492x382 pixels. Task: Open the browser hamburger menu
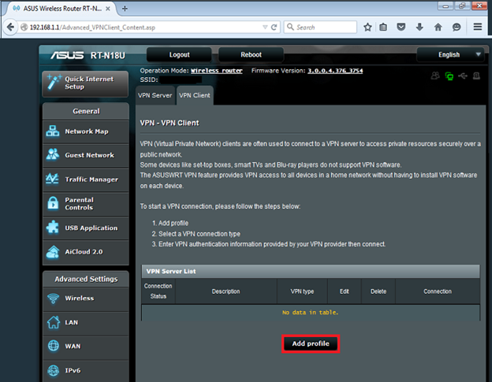tap(478, 27)
